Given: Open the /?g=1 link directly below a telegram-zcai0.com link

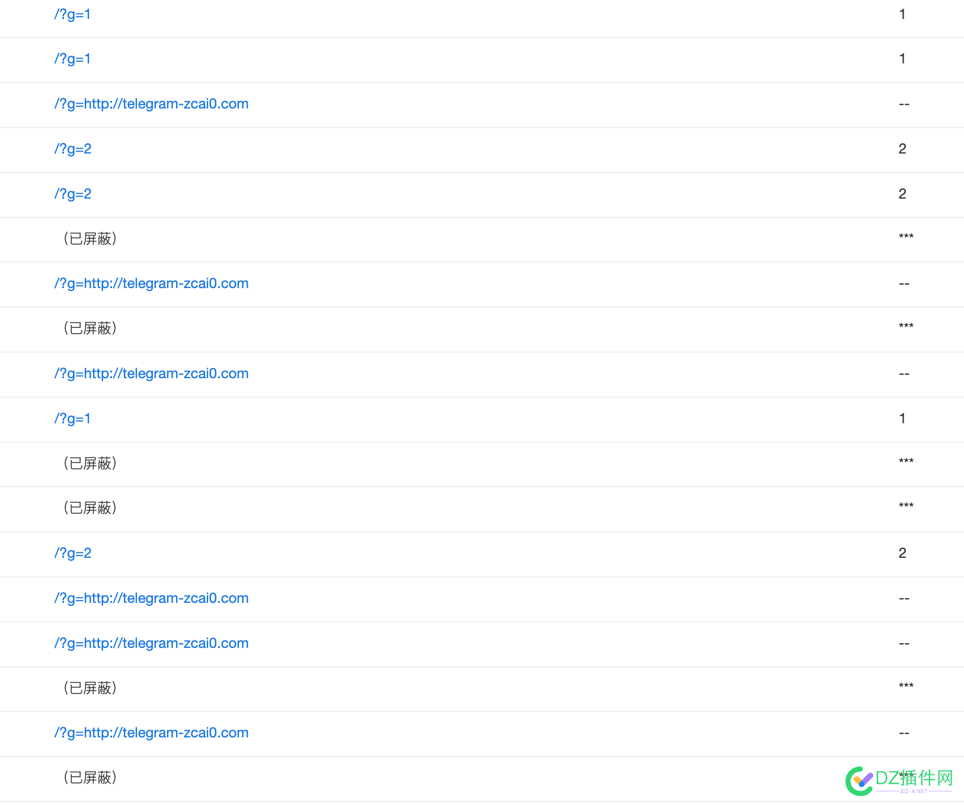Looking at the screenshot, I should (72, 419).
